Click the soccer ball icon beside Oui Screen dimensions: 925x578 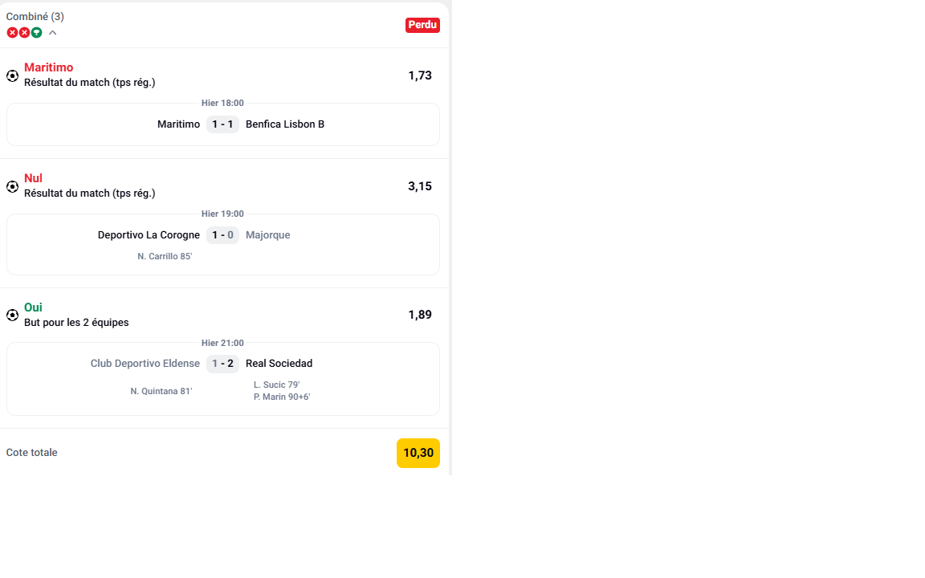12,315
